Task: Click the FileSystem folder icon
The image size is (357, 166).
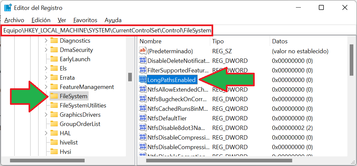Action: [x=54, y=96]
